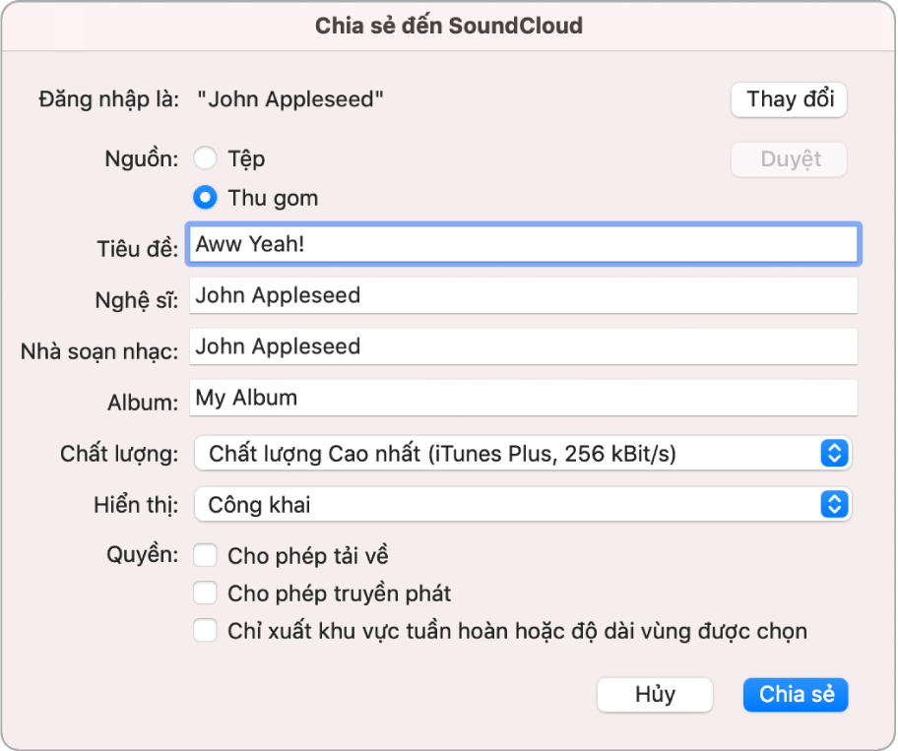Enable Cho phép truyền phát permission
Viewport: 898px width, 751px height.
pyautogui.click(x=205, y=593)
